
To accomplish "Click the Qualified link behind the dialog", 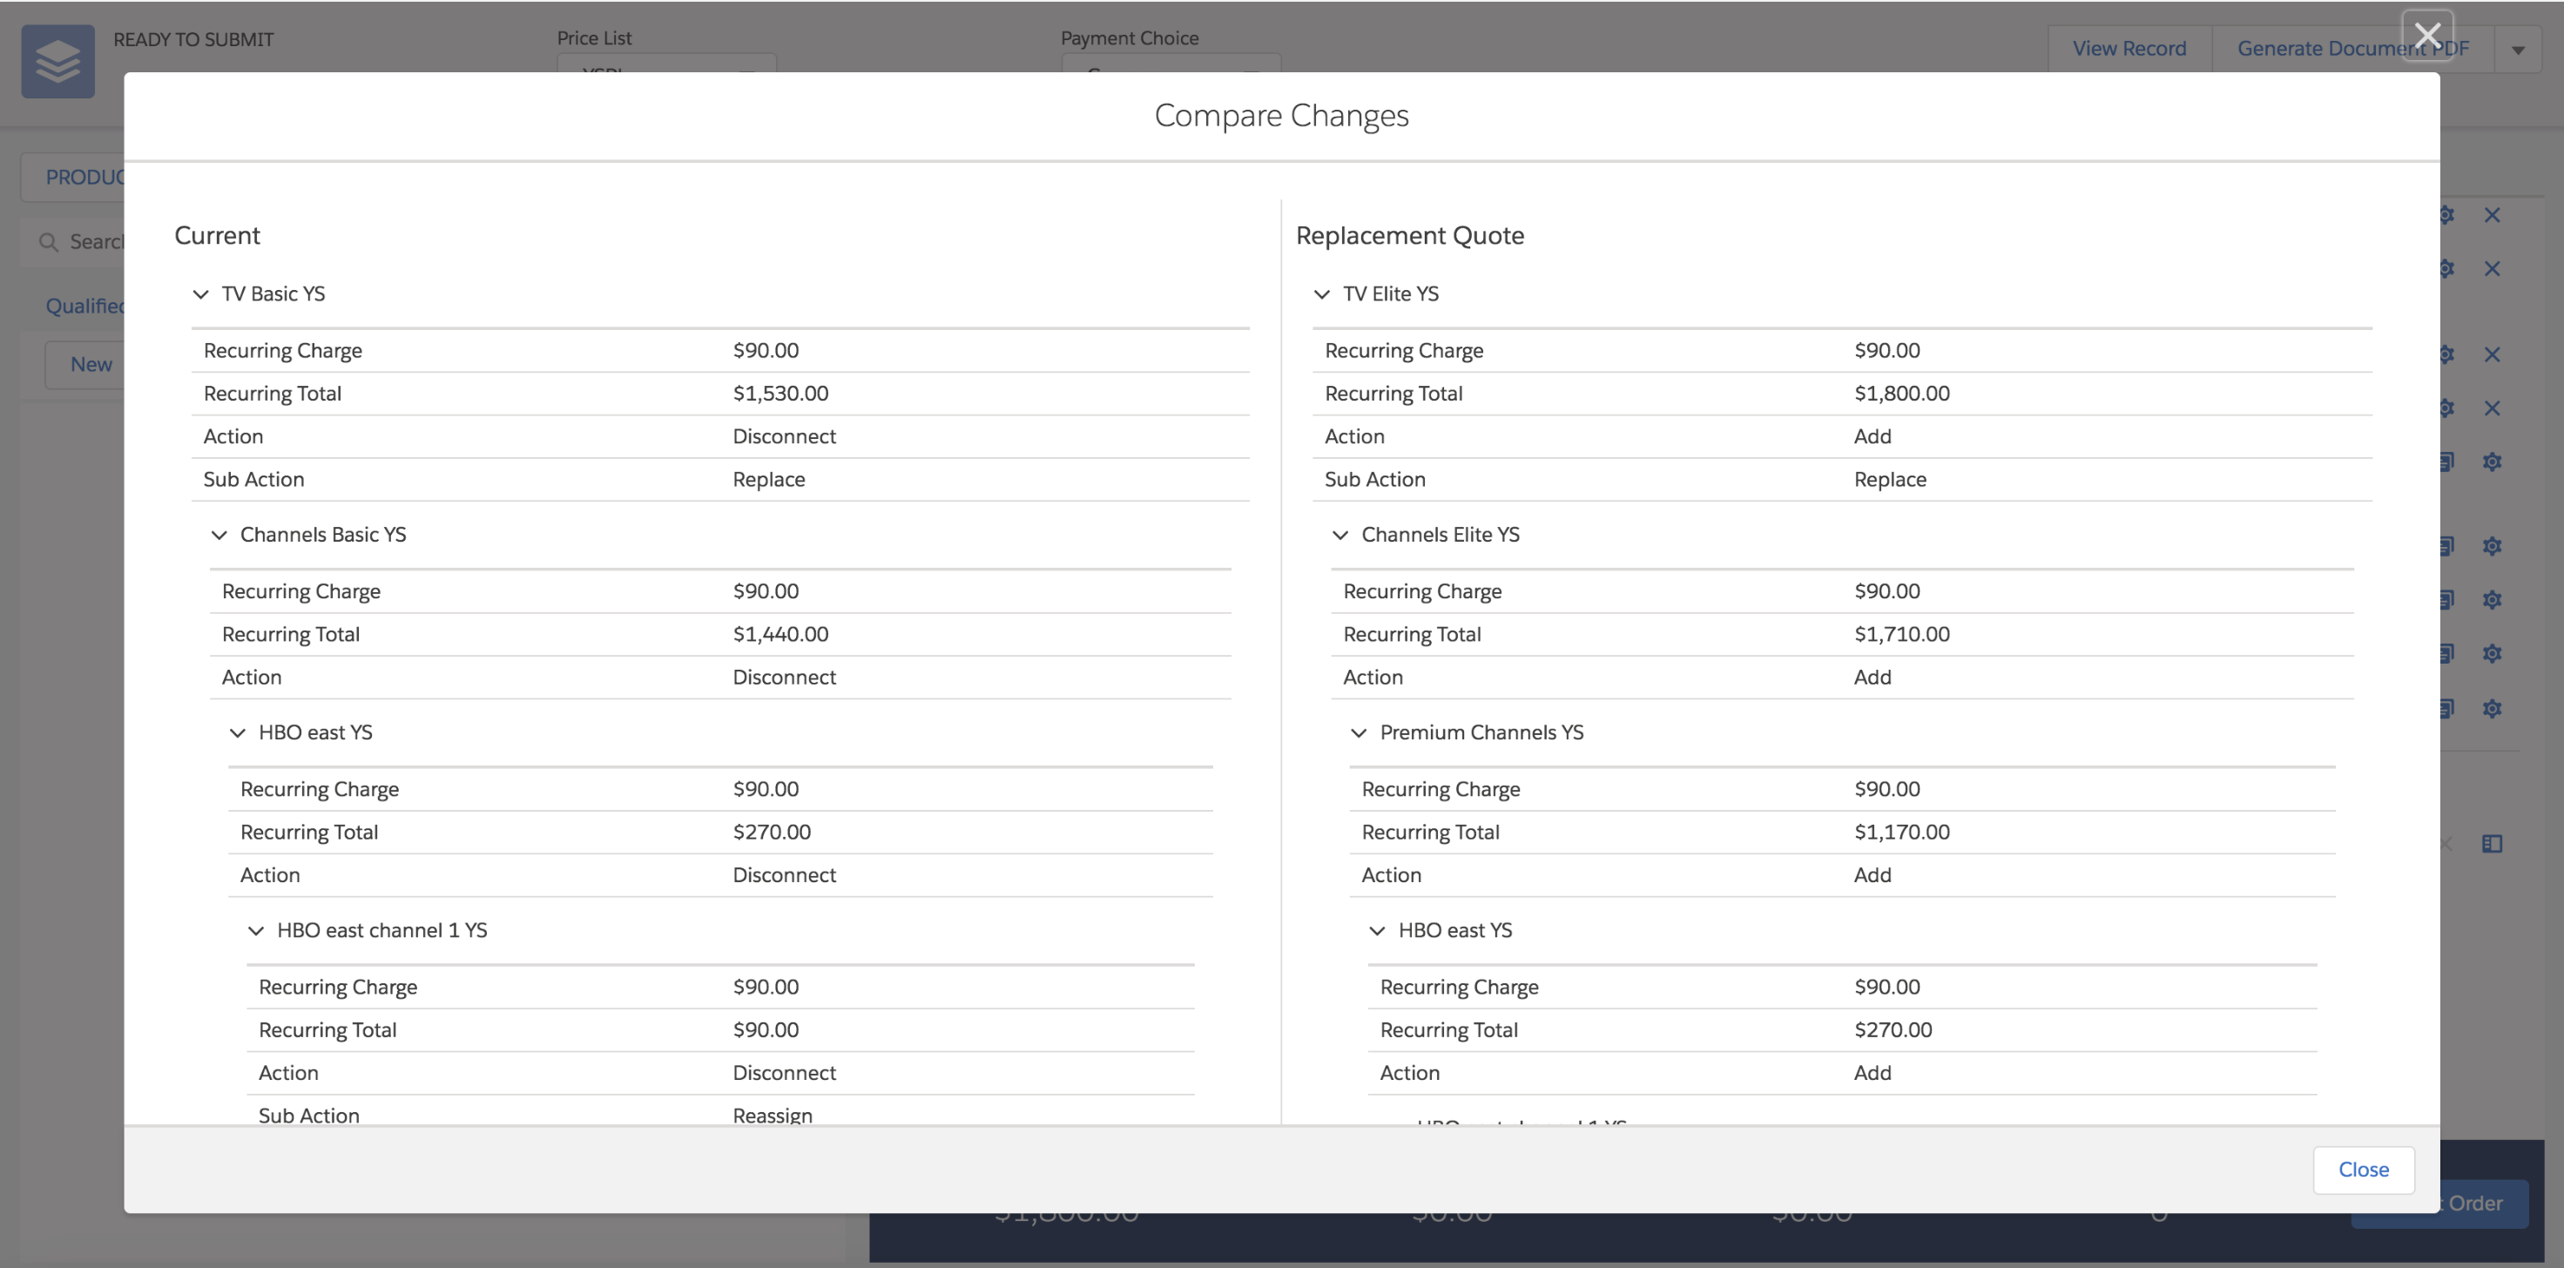I will [x=85, y=306].
